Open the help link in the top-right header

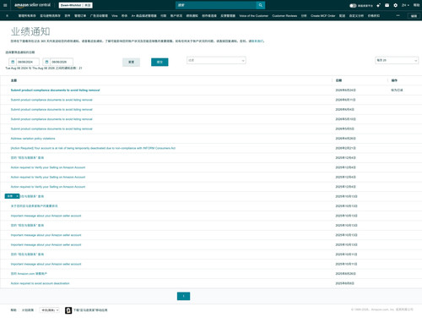tap(416, 5)
